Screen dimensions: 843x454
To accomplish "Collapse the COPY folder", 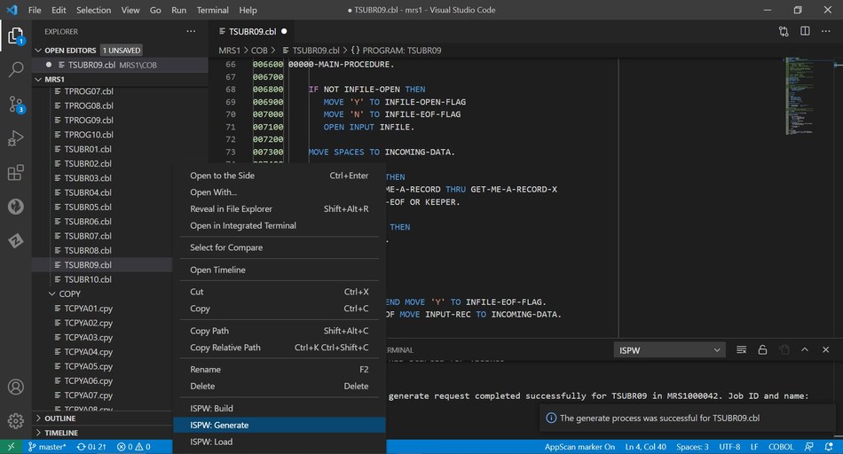I will pos(69,294).
